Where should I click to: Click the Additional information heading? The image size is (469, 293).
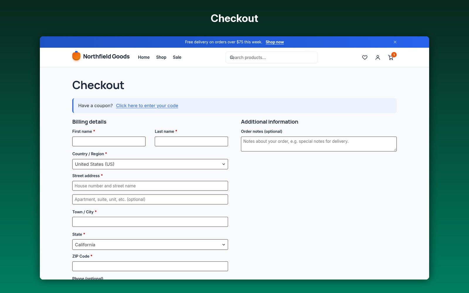tap(269, 122)
